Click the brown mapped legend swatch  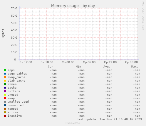pos(5,109)
